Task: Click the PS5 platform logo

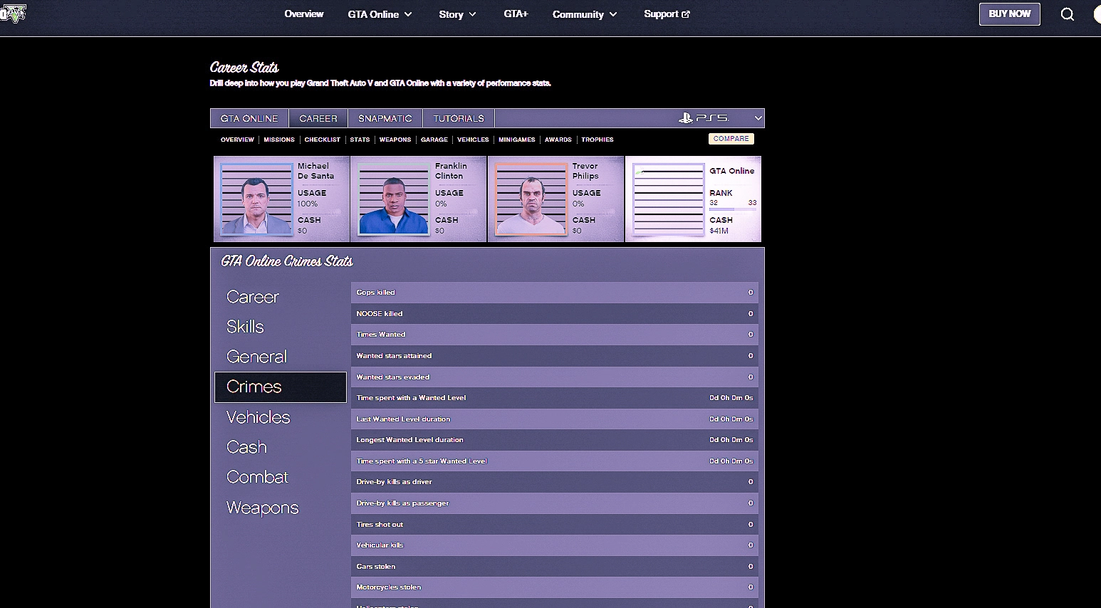Action: pyautogui.click(x=704, y=118)
